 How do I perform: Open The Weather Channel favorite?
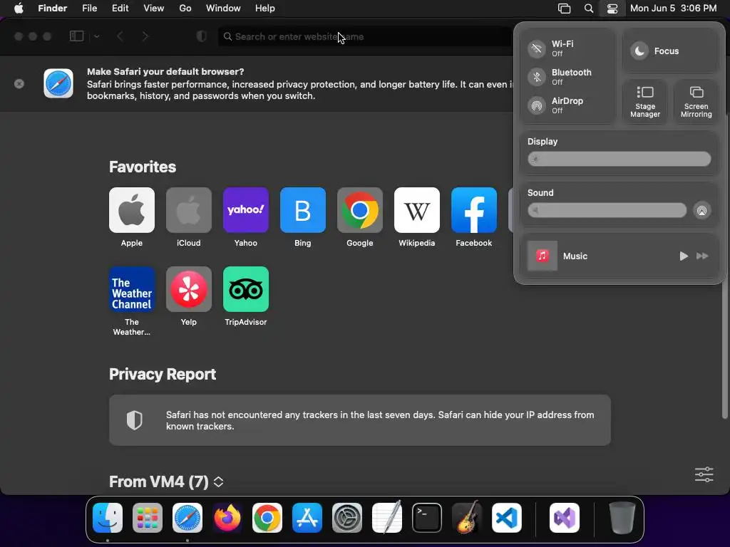click(132, 289)
